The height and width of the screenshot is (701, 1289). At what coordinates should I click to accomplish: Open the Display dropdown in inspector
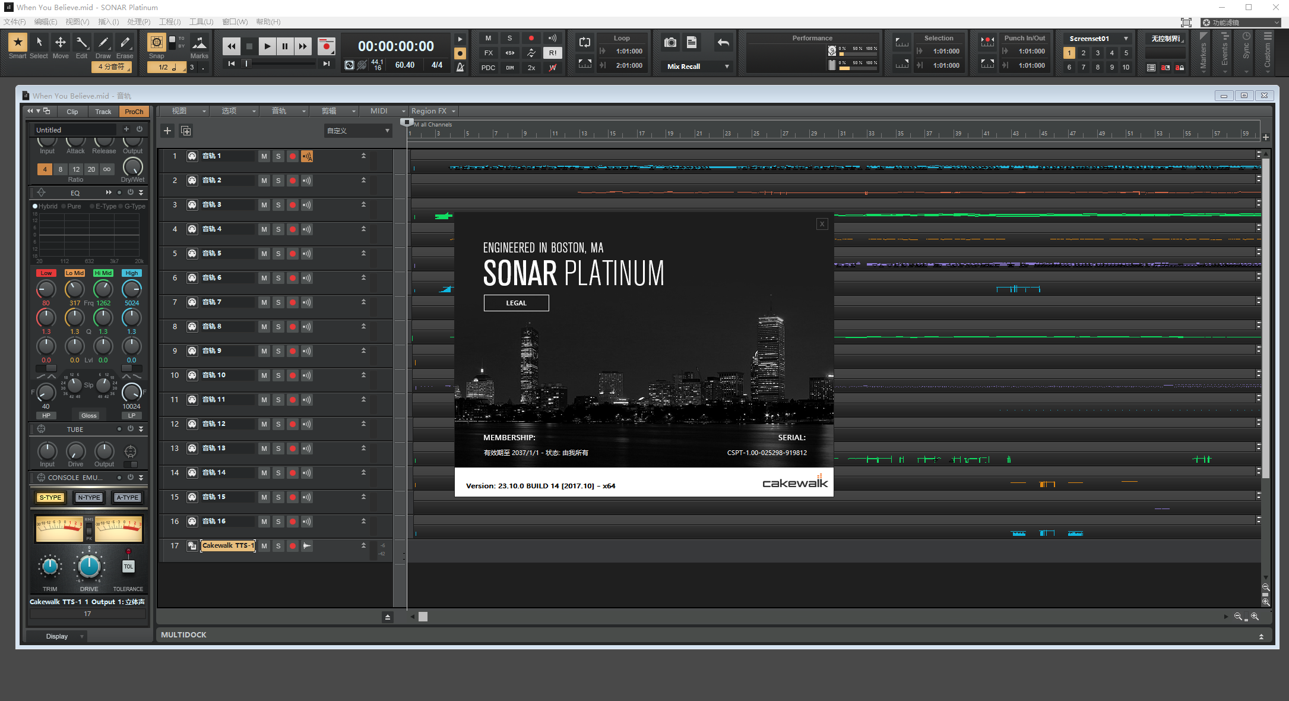(57, 636)
